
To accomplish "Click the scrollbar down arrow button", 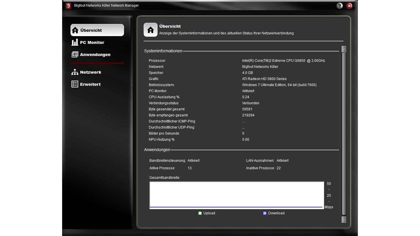I will click(x=344, y=219).
